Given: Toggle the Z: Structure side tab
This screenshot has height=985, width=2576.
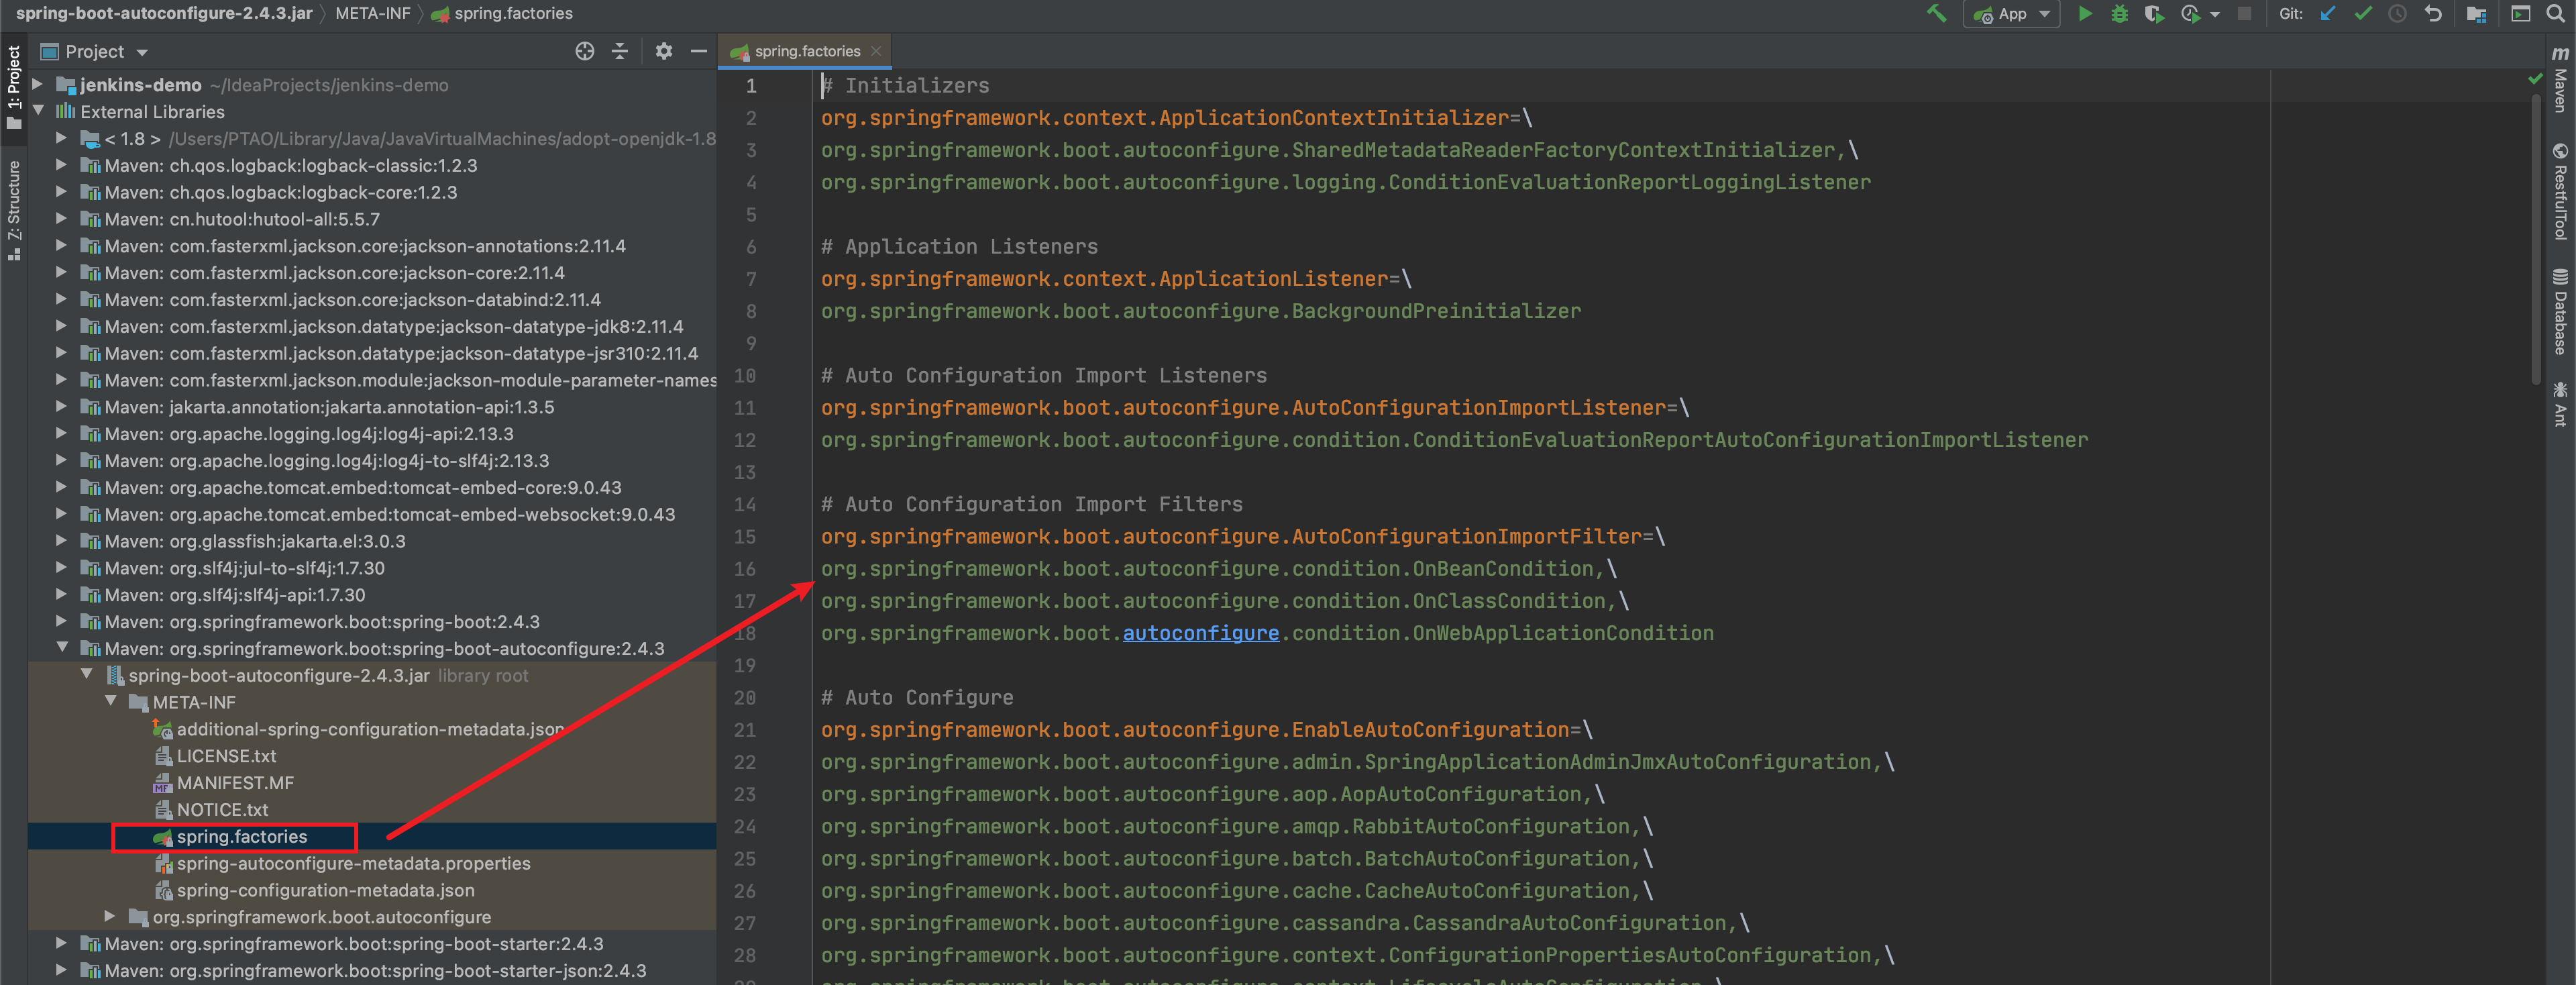Looking at the screenshot, I should (x=14, y=211).
